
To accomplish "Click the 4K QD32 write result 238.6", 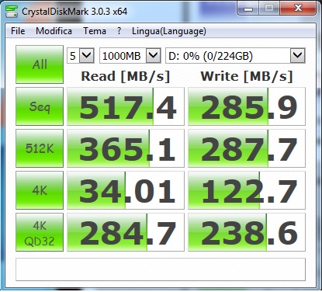I will [247, 232].
